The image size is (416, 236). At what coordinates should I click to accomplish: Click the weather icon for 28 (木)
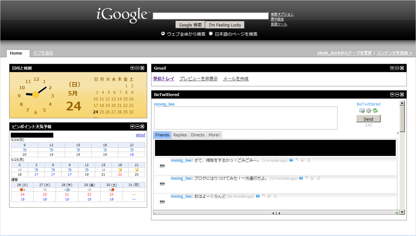click(x=67, y=189)
